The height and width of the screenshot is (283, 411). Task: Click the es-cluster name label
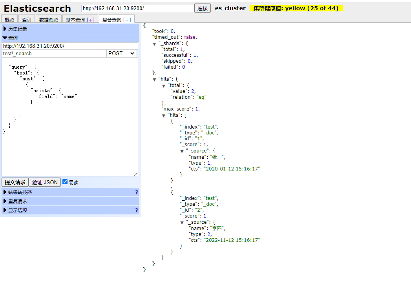(230, 8)
